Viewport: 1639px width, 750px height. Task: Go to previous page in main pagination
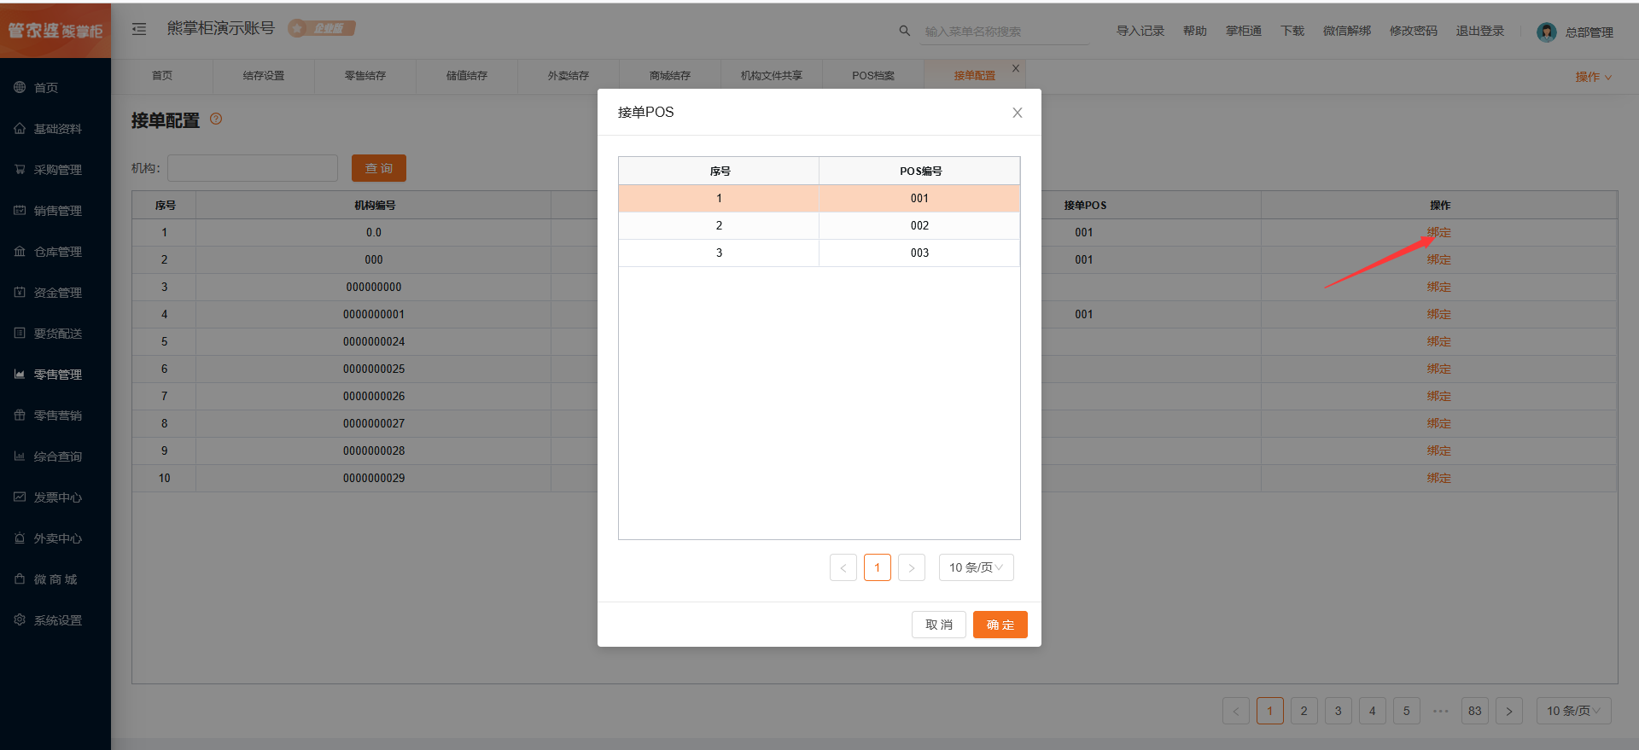(1235, 711)
